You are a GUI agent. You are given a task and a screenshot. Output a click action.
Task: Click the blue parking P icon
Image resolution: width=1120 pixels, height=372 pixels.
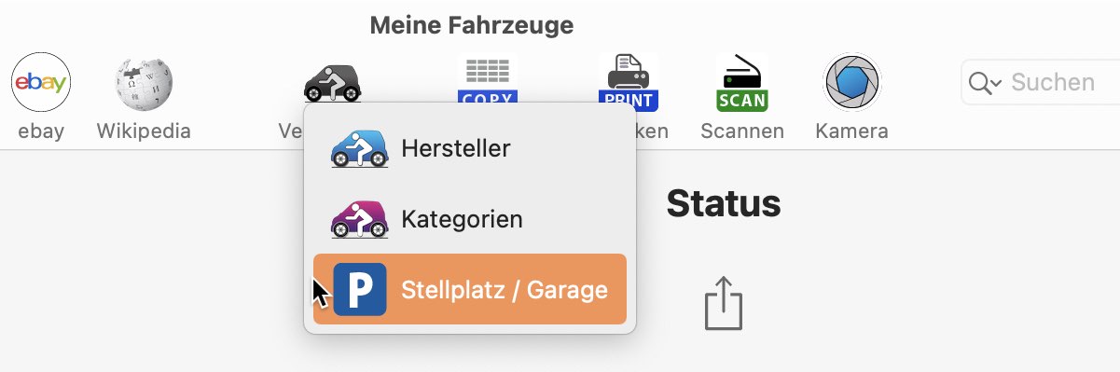click(x=360, y=289)
